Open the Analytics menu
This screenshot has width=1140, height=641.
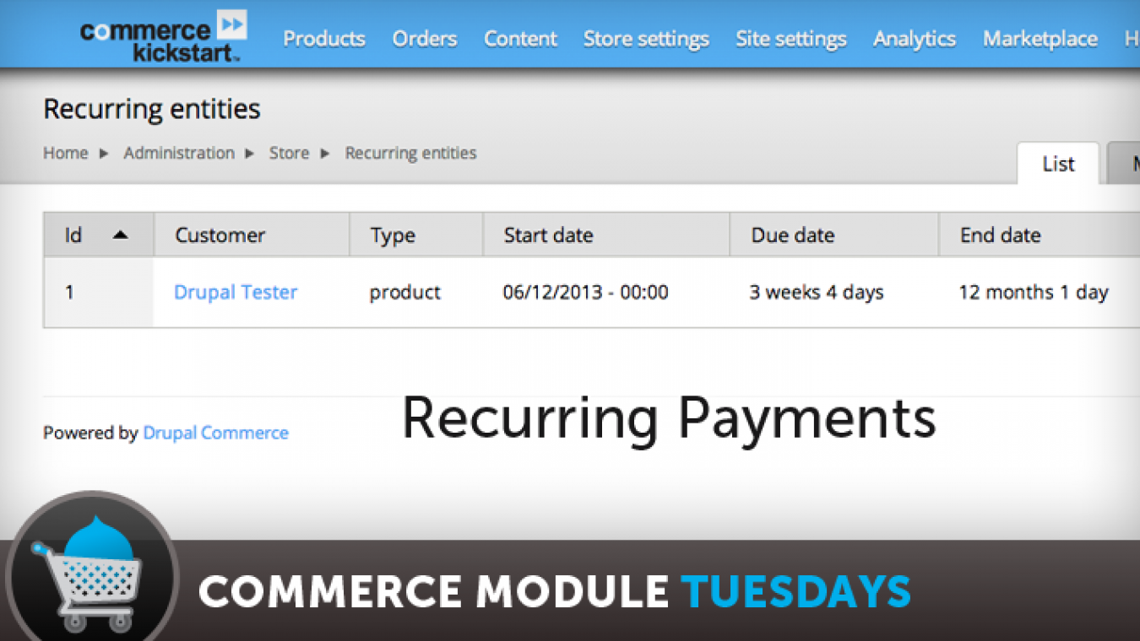[914, 38]
